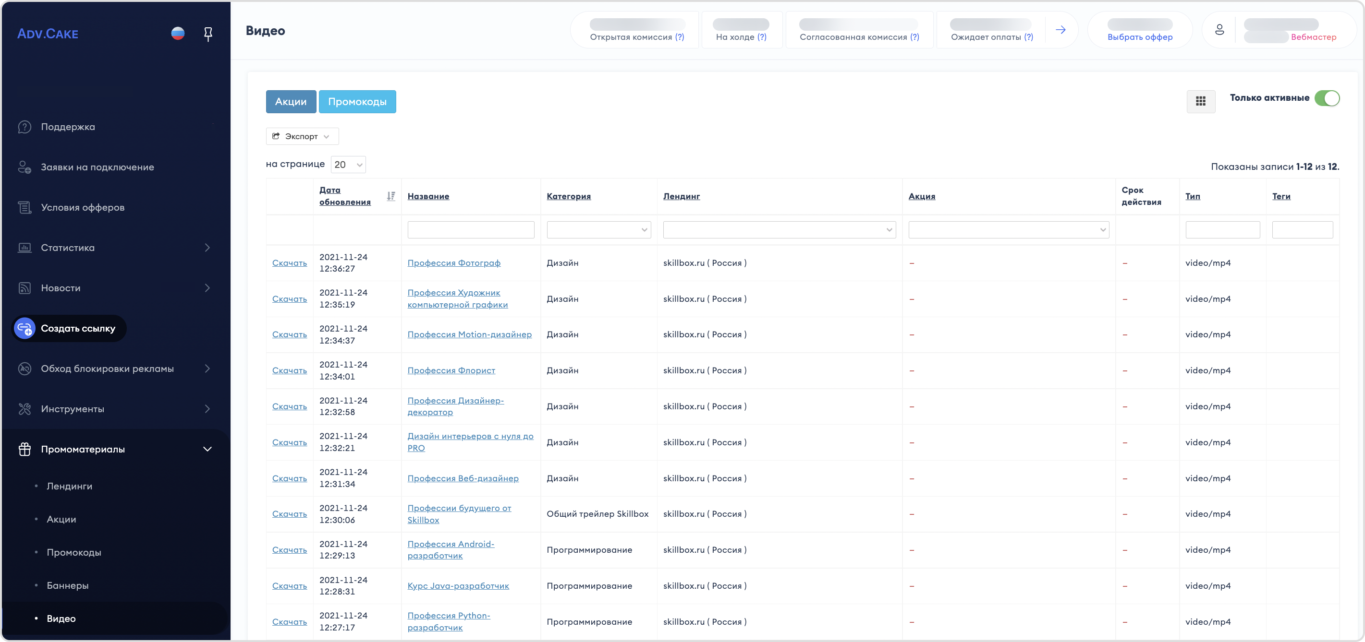Click the export button icon

277,136
